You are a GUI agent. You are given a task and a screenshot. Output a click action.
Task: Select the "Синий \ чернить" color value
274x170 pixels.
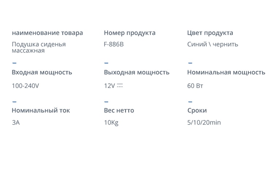(x=213, y=44)
